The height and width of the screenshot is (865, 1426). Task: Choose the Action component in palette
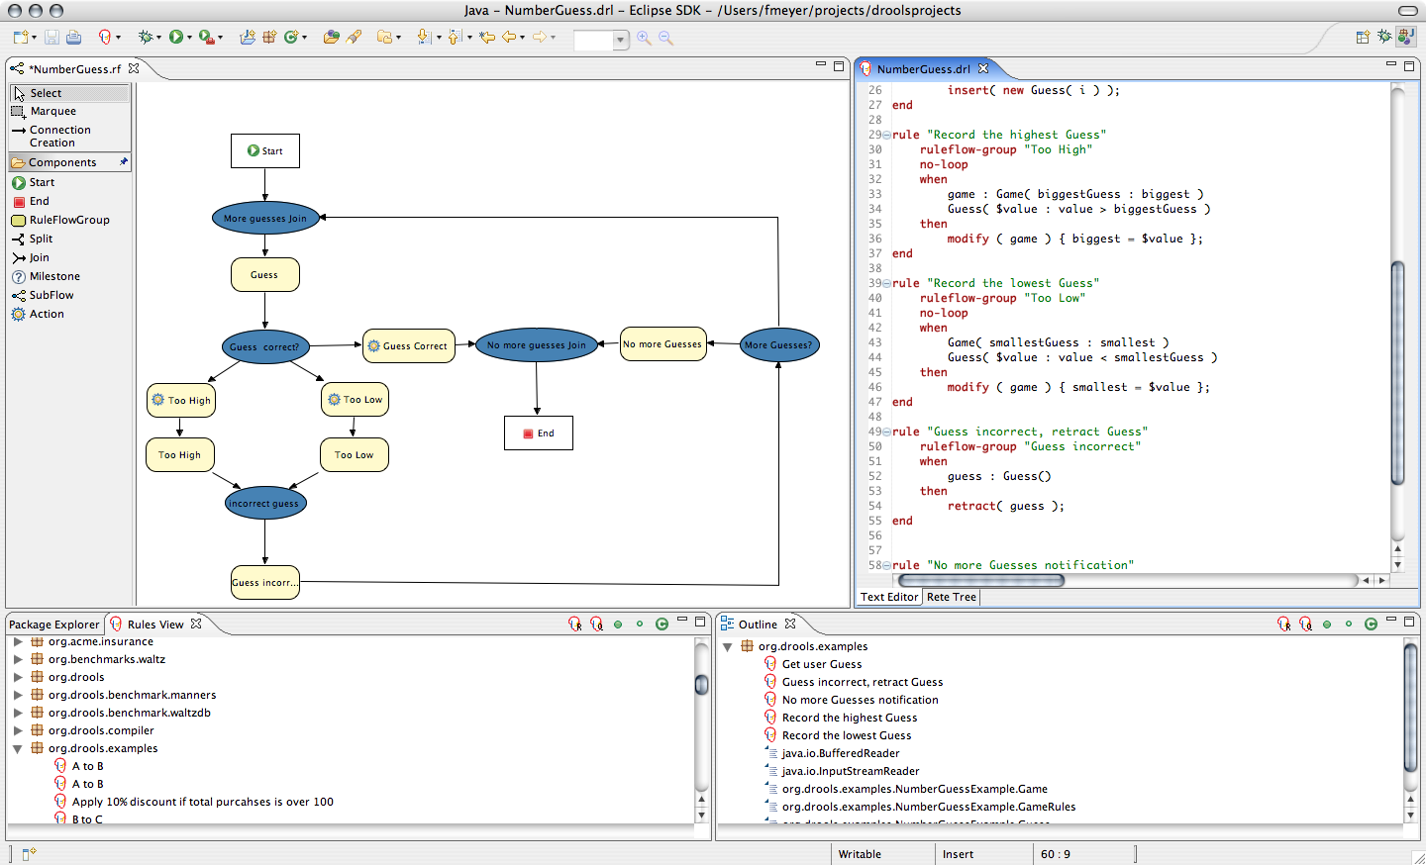46,314
